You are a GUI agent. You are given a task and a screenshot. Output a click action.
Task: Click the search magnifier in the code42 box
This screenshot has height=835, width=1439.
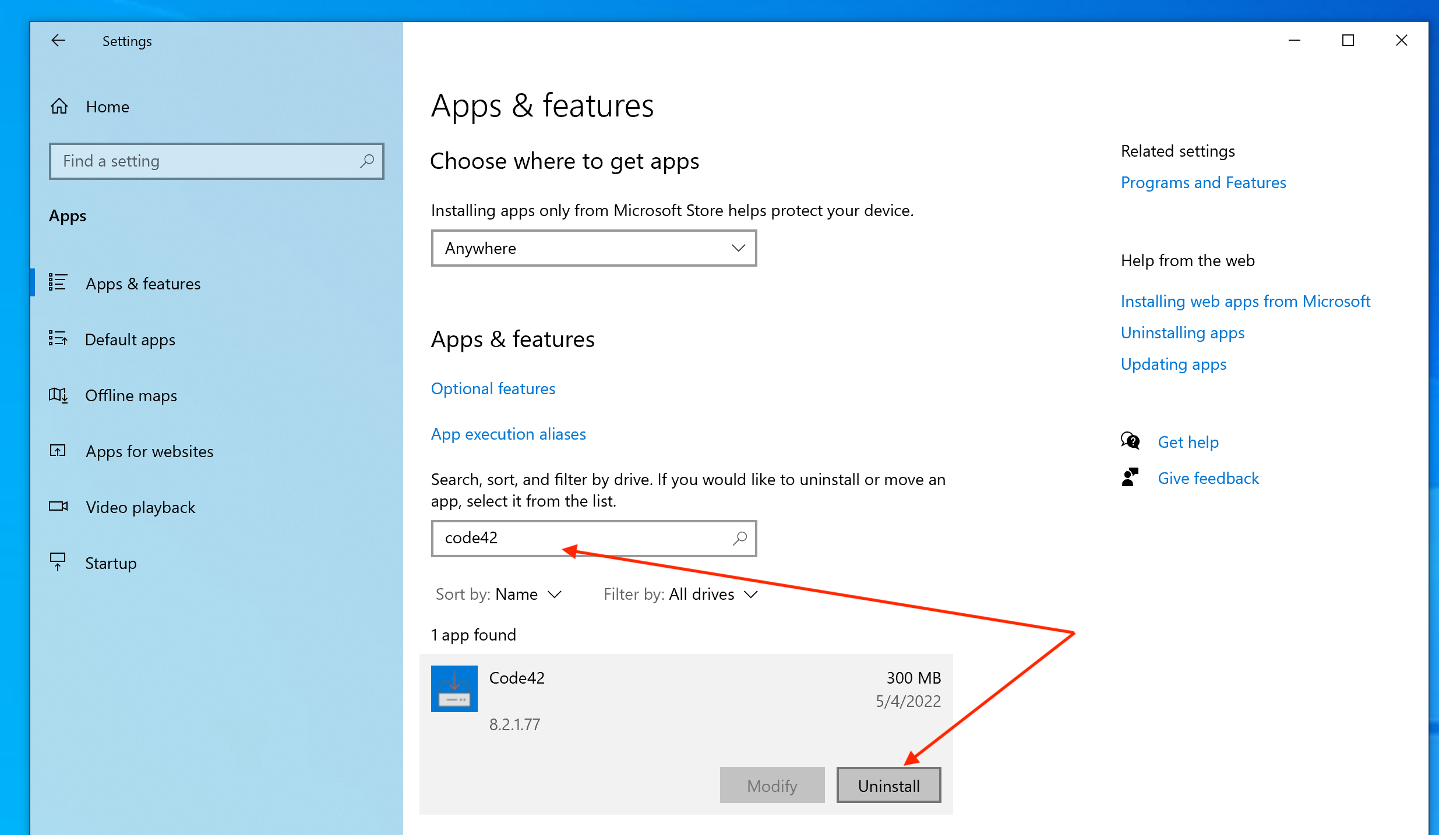pos(739,538)
